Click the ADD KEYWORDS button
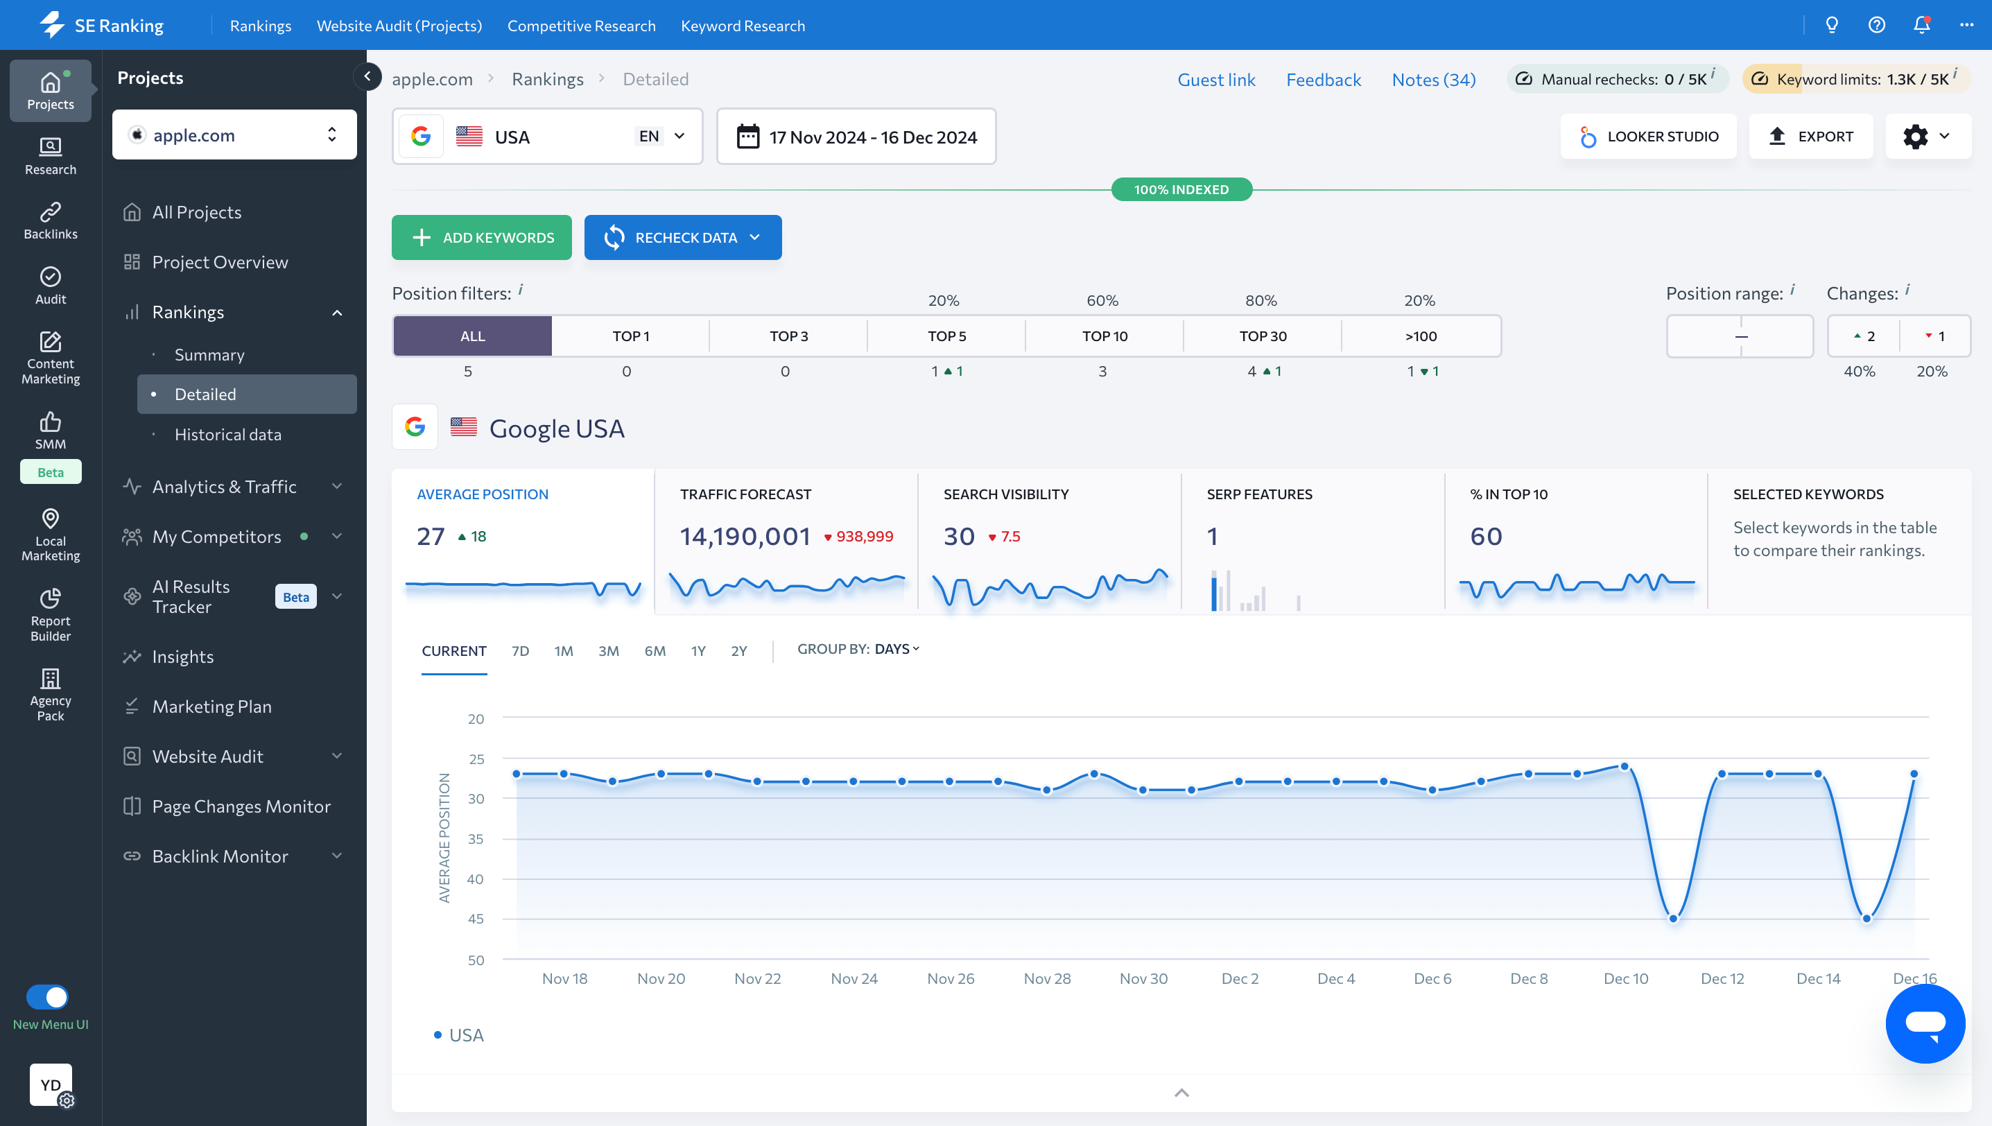 click(x=482, y=237)
